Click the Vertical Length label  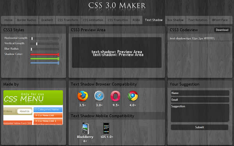click(x=14, y=43)
